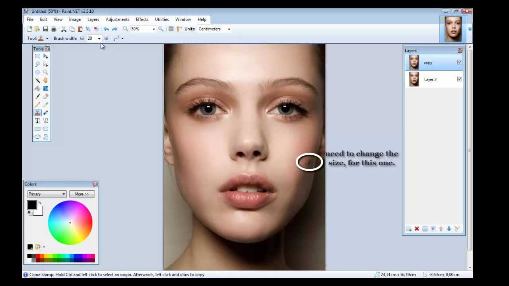The image size is (509, 286).
Task: Toggle visibility checkbox of 'copy' layer
Action: (459, 62)
